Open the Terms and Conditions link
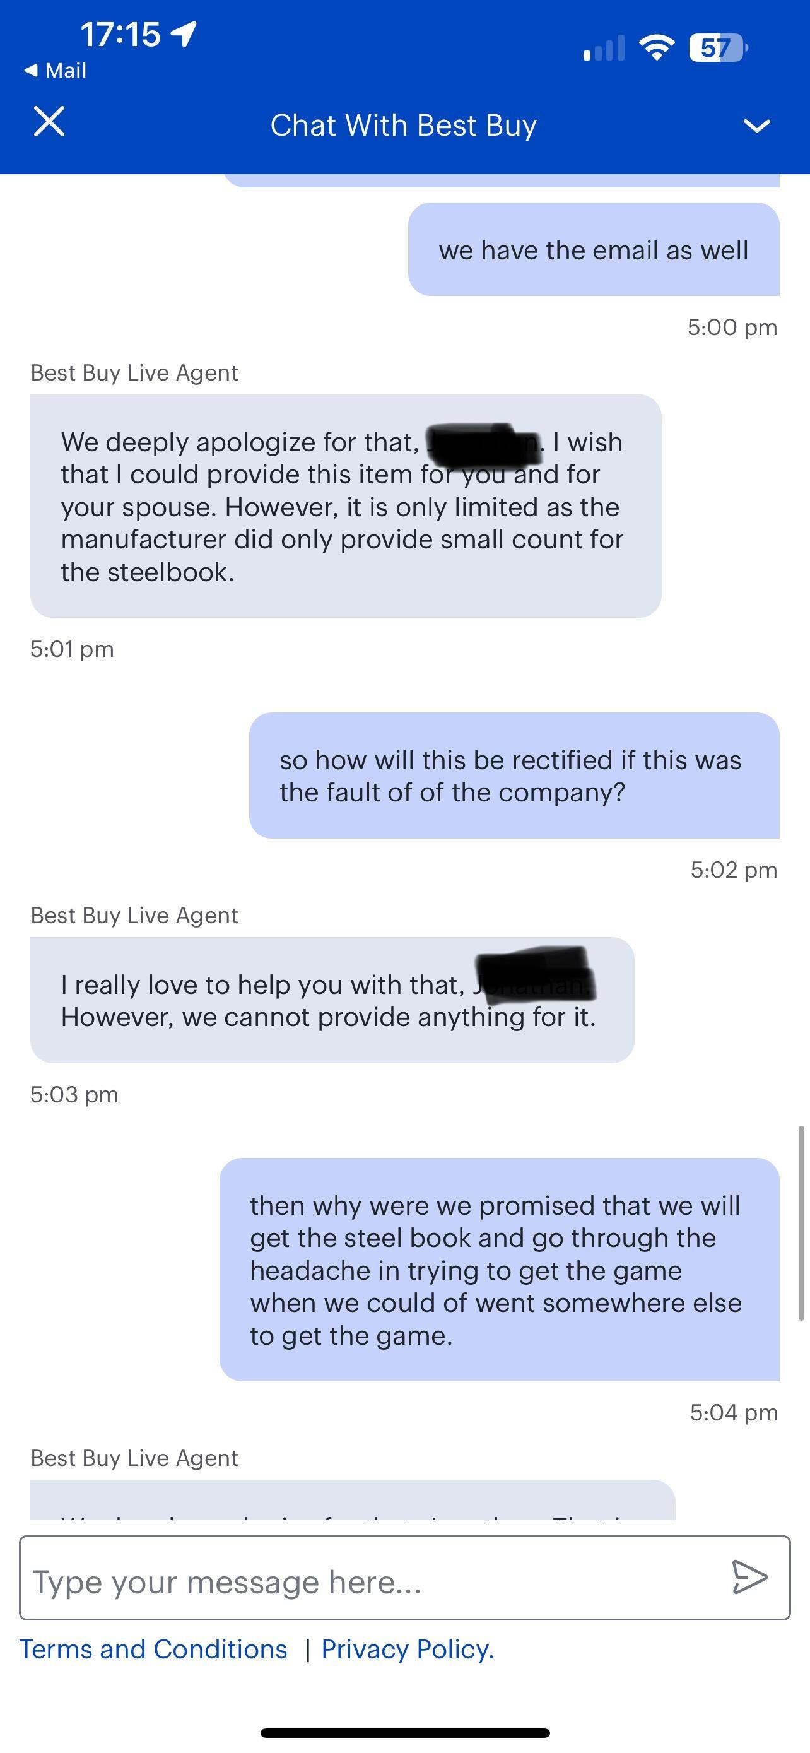Image resolution: width=810 pixels, height=1753 pixels. coord(153,1649)
